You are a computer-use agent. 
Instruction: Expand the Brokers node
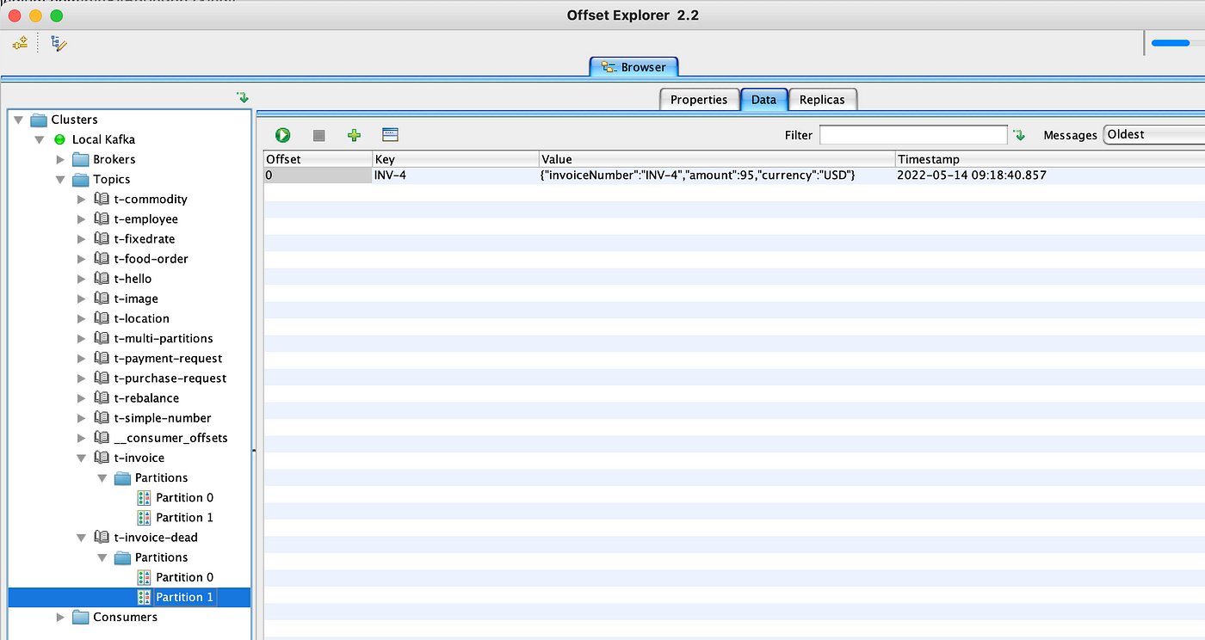click(x=60, y=159)
